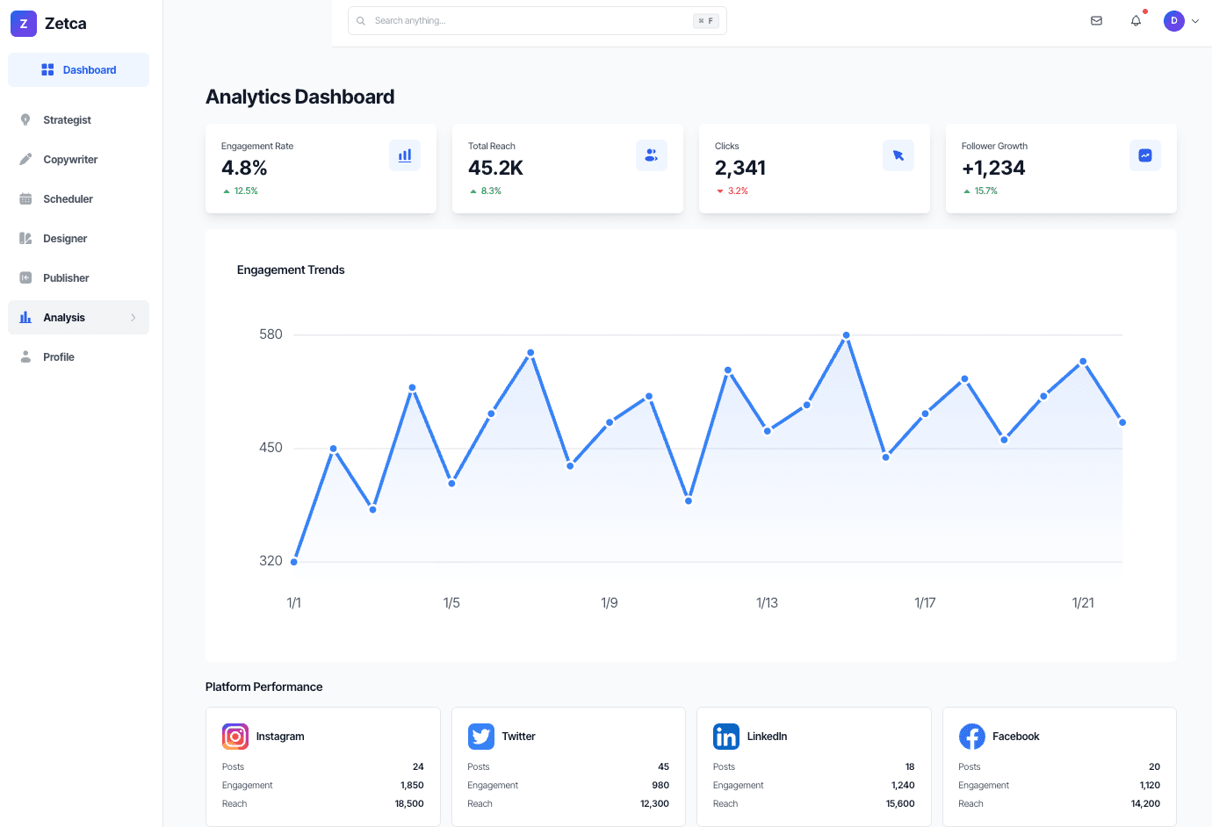Click the Strategist lightbulb icon

[25, 120]
